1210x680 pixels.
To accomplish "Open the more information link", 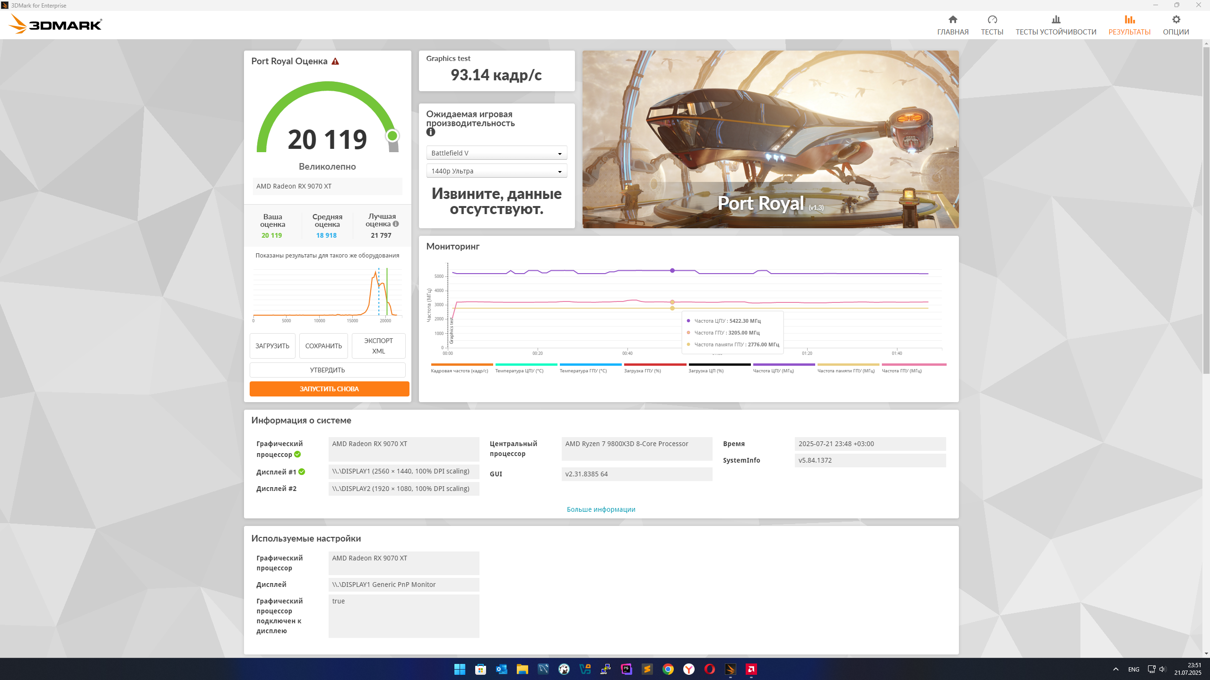I will coord(601,509).
